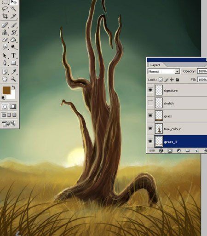The height and width of the screenshot is (236, 207).
Task: Select the Path Selection arrow tool
Action: (x=5, y=56)
